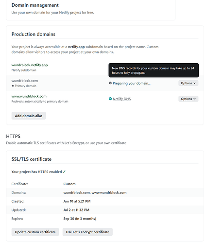
Task: Click the Domain management heading
Action: [x=35, y=5]
